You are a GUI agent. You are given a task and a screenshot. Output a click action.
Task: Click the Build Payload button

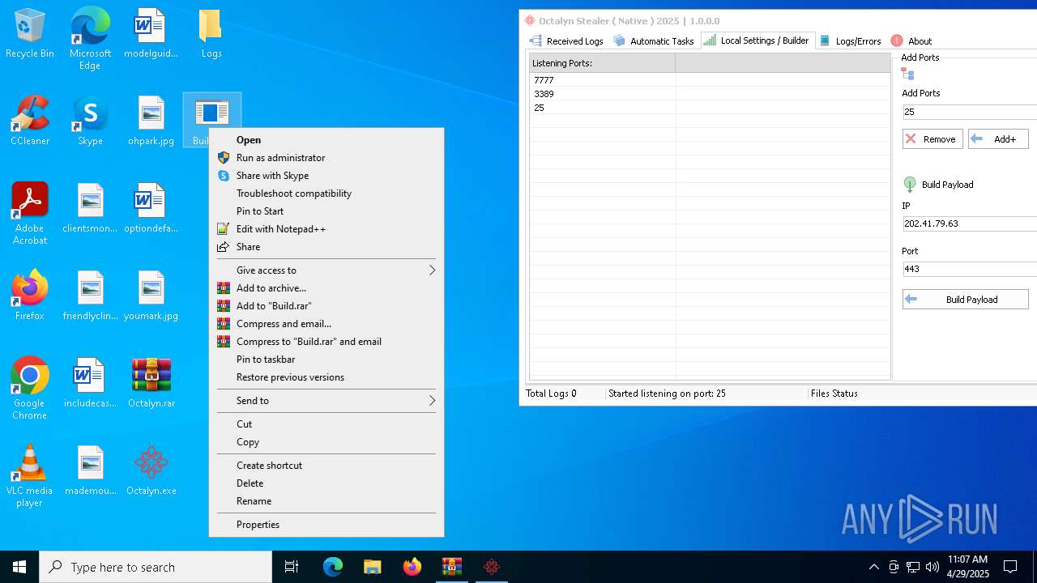(966, 300)
